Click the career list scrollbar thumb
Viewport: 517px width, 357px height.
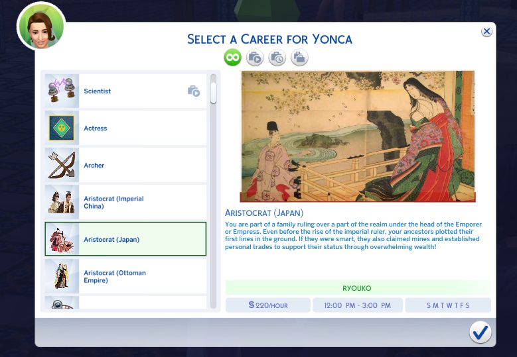coord(213,93)
